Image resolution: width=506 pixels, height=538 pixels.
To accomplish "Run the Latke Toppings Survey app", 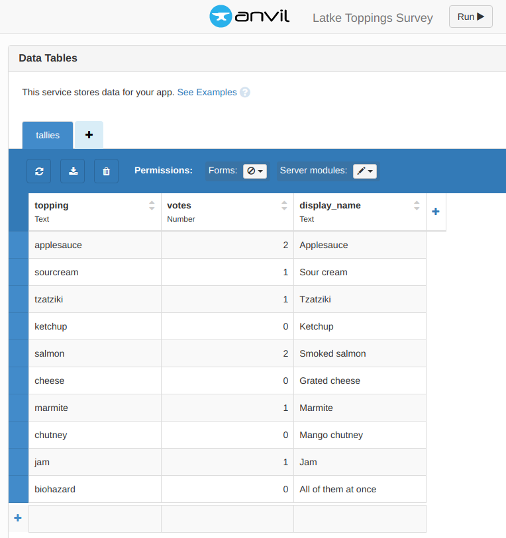I will pyautogui.click(x=470, y=17).
